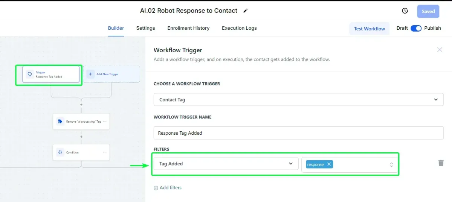Edit workflow name with the pencil icon

(246, 11)
